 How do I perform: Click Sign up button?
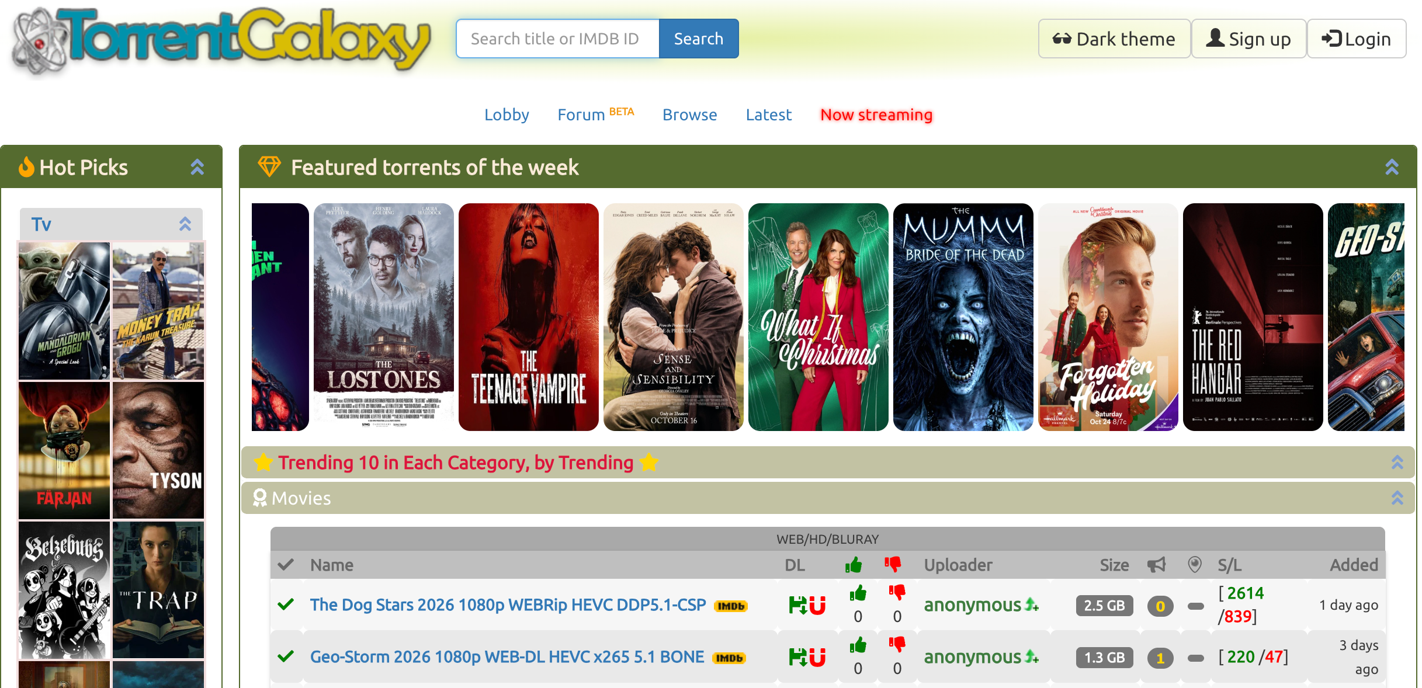point(1248,39)
